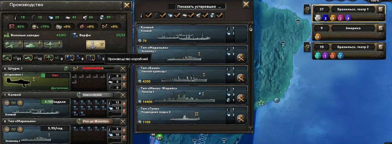Viewport: 392px width, 144px height.
Task: Select Конвой in ship list
Action: coord(192,34)
